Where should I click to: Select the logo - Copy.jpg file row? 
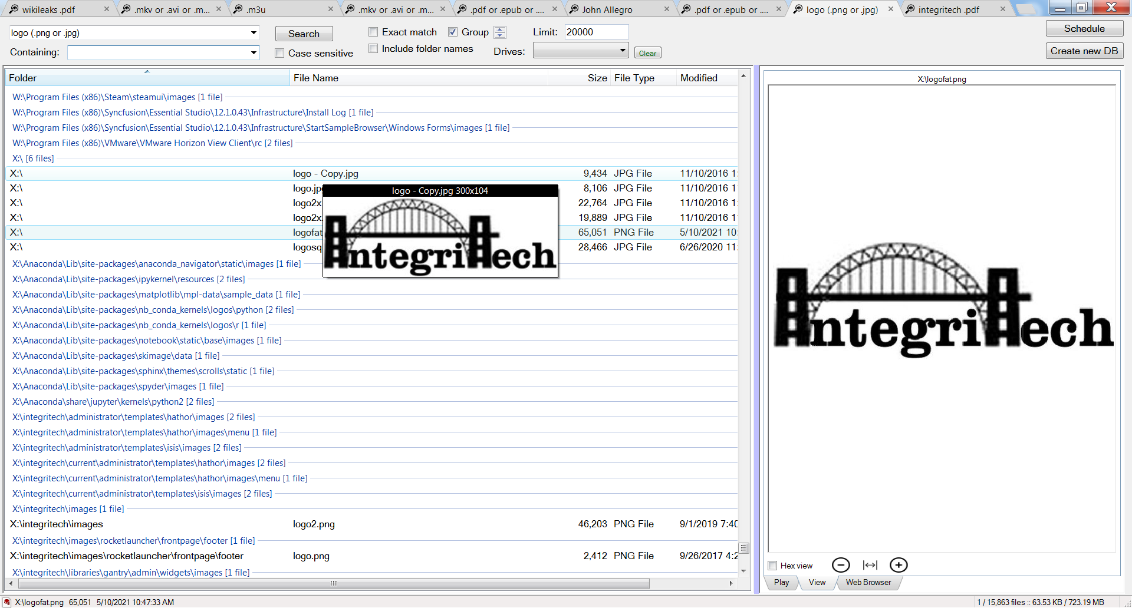point(371,173)
